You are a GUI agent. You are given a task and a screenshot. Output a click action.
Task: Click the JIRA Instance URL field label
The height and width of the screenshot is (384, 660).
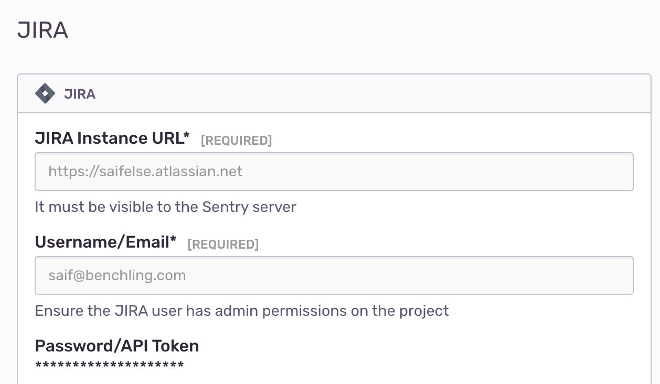(x=112, y=138)
